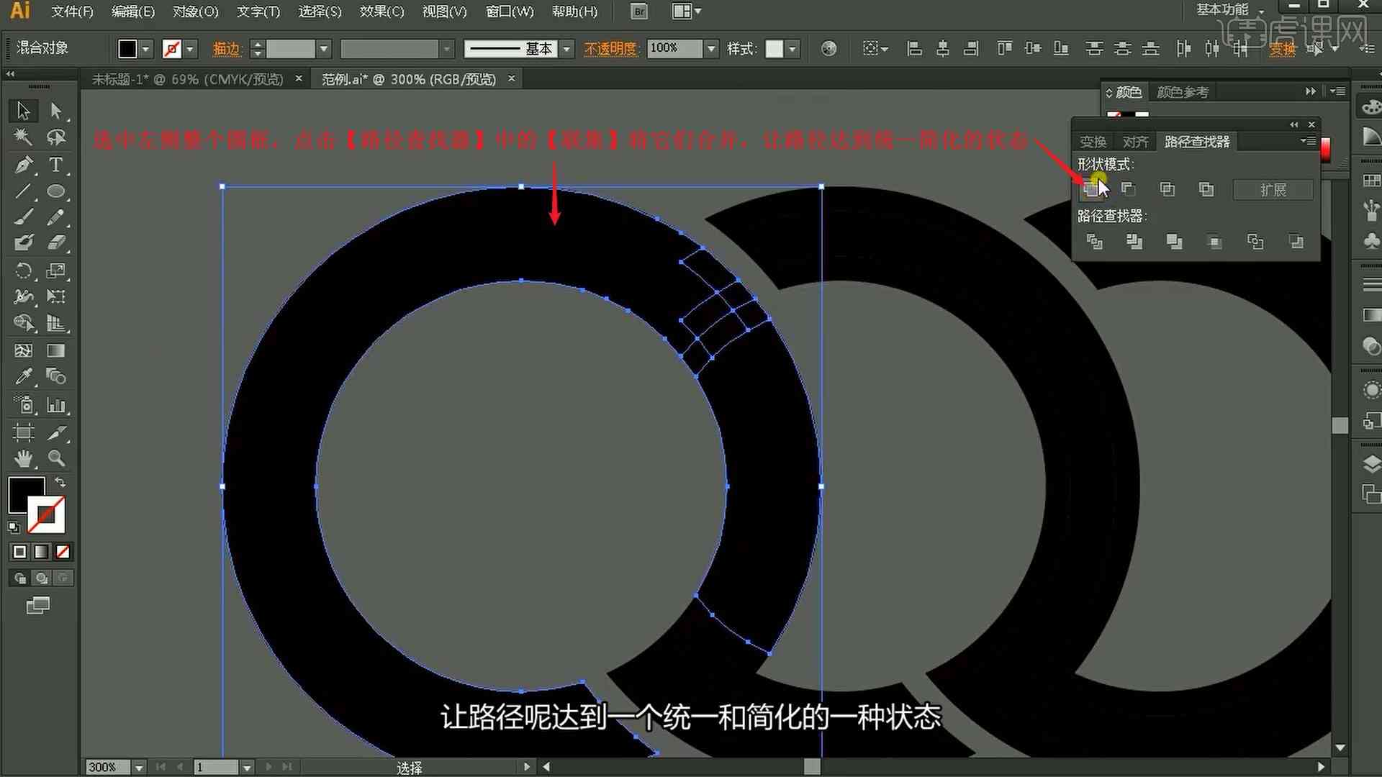Select the Pen tool
The image size is (1382, 777).
23,165
